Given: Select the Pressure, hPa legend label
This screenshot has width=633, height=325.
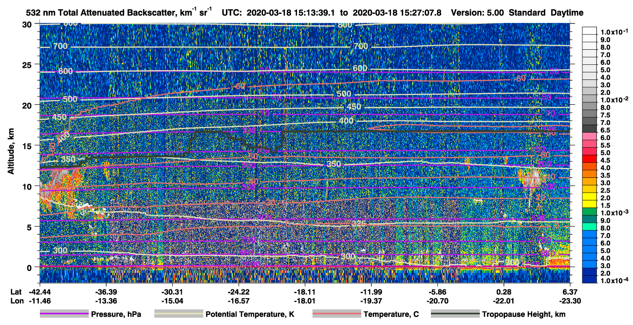Looking at the screenshot, I should tap(116, 314).
